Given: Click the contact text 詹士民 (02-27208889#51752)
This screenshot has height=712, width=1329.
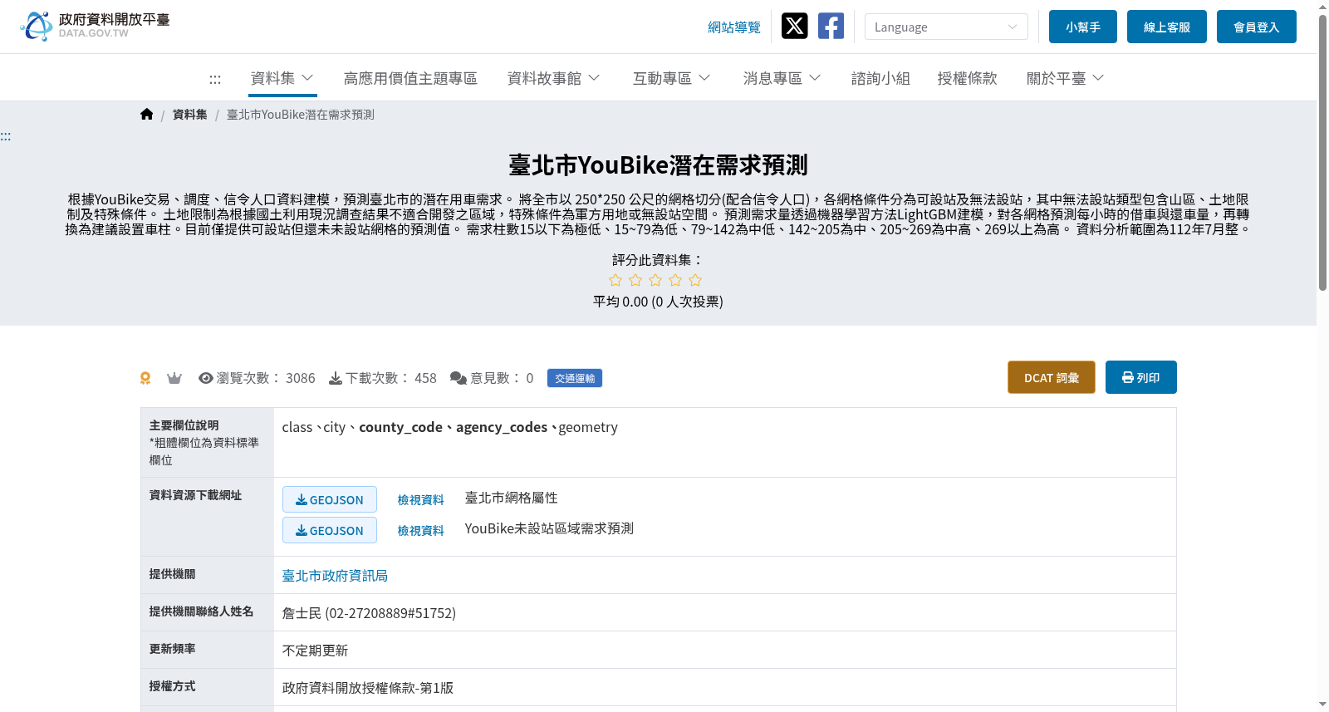Looking at the screenshot, I should 369,613.
